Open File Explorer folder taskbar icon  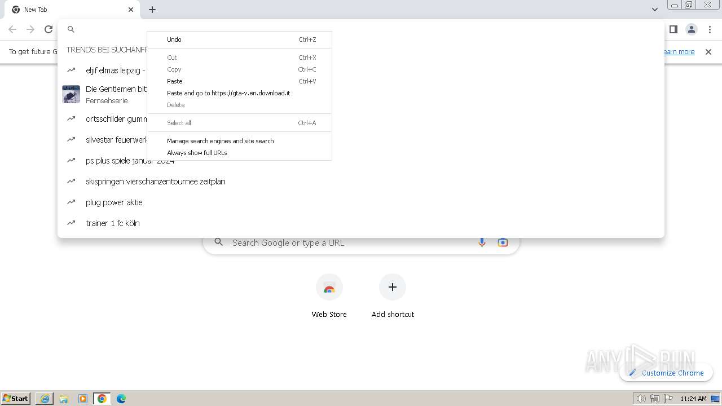64,399
